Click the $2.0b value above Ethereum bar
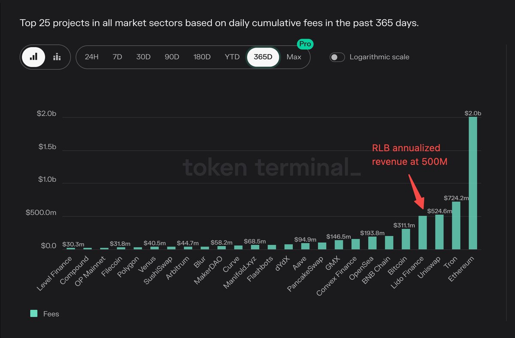Screen dimensions: 515x338 click(473, 113)
